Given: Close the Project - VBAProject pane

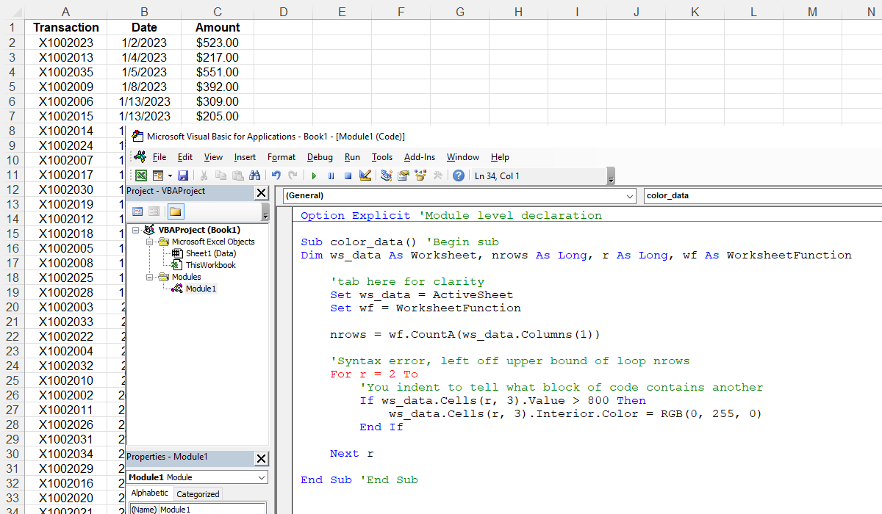Looking at the screenshot, I should click(x=261, y=192).
